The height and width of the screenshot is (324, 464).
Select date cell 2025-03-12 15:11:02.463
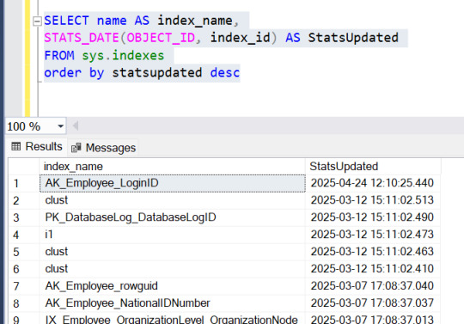(x=373, y=252)
